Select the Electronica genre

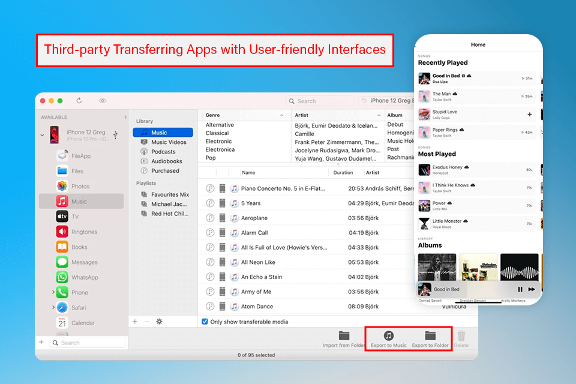click(x=220, y=149)
